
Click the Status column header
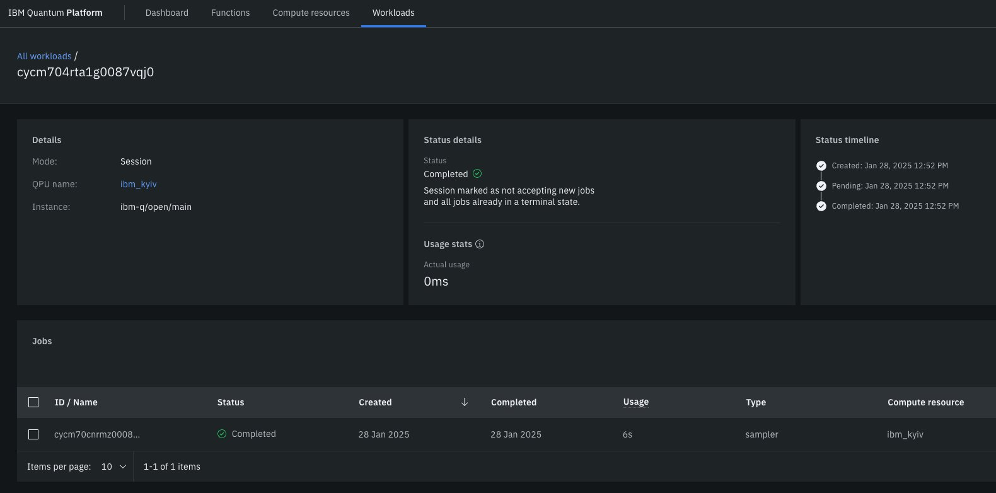231,402
